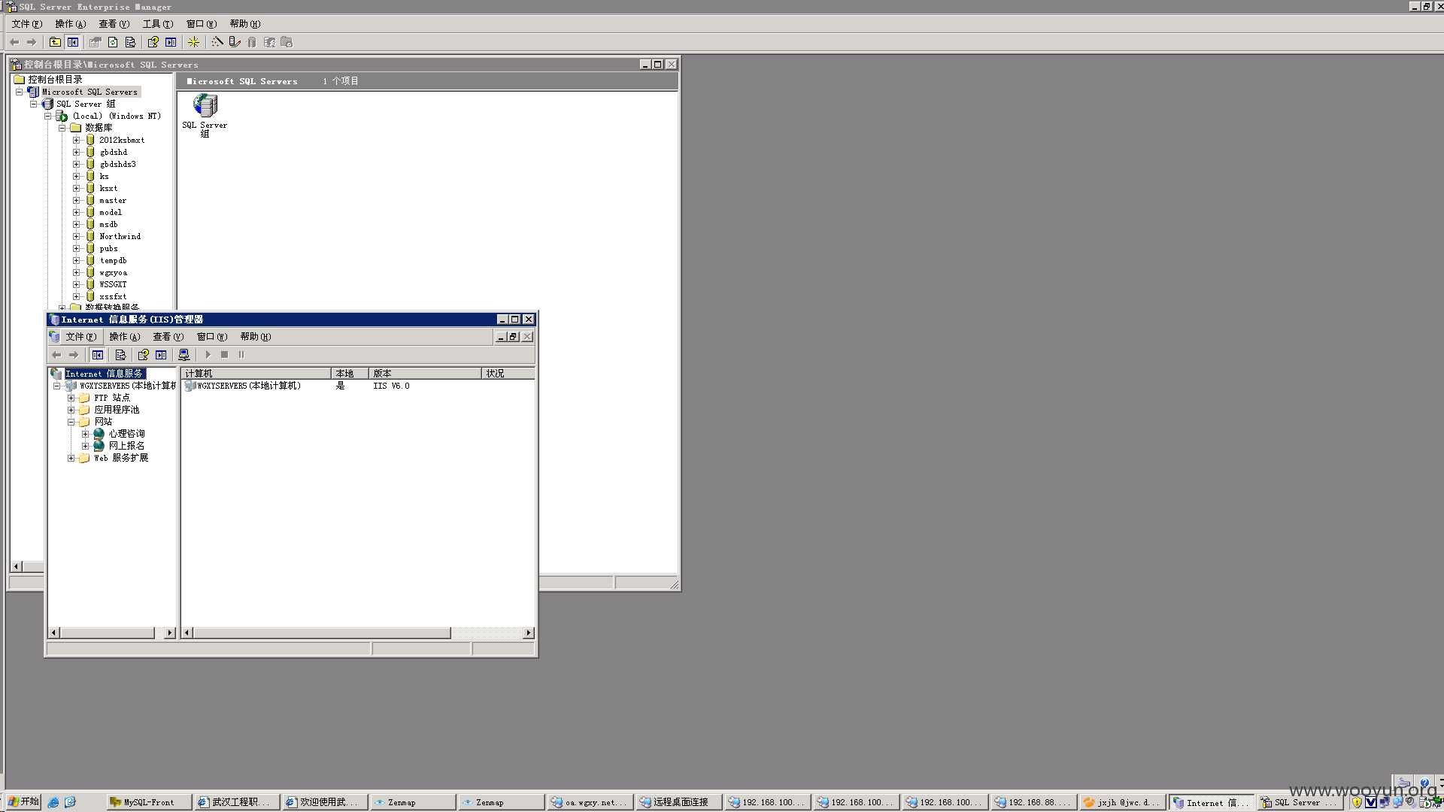Collapse the Microsoft SQL Servers root node
Image resolution: width=1444 pixels, height=812 pixels.
pos(19,92)
